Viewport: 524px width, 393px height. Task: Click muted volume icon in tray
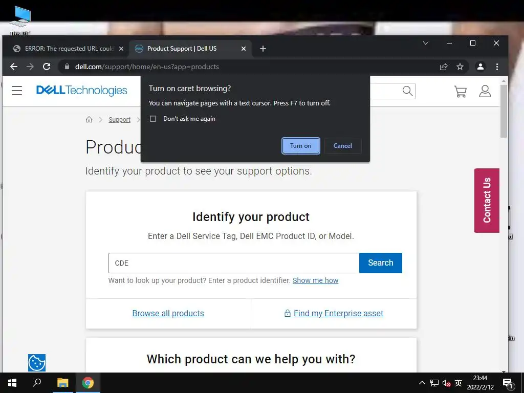point(446,383)
